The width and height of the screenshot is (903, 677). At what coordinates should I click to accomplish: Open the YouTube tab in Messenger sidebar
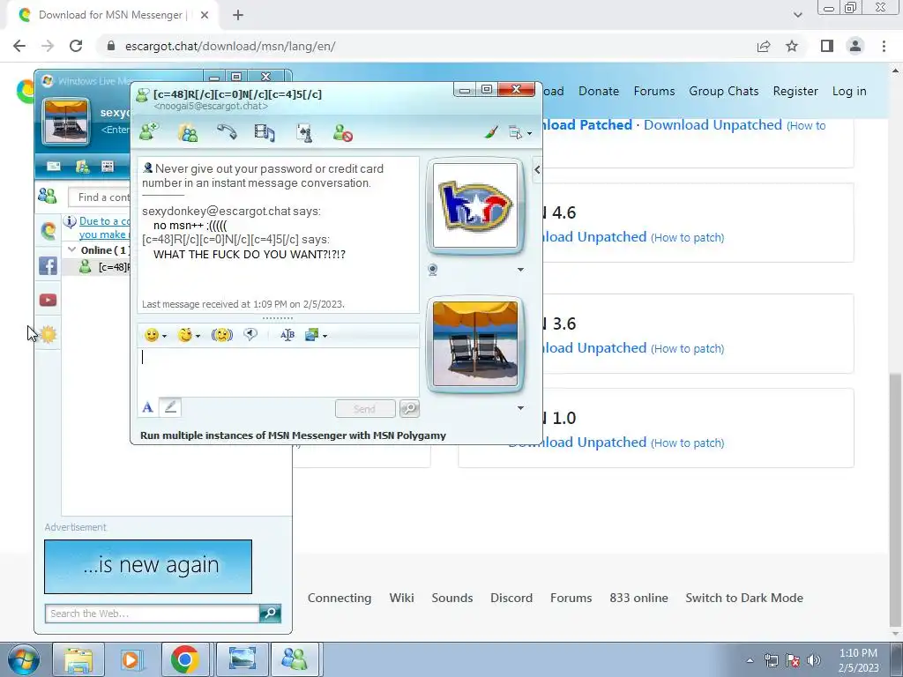point(49,300)
